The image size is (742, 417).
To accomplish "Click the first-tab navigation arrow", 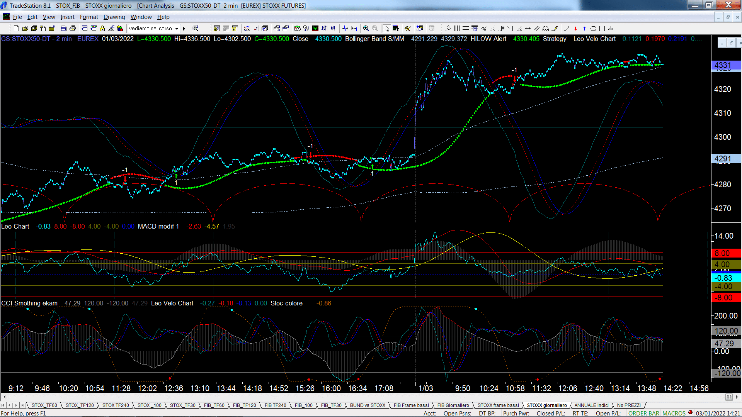I will 3,405.
